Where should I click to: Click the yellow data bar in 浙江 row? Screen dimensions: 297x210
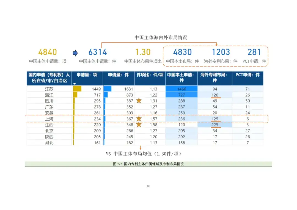[75, 95]
